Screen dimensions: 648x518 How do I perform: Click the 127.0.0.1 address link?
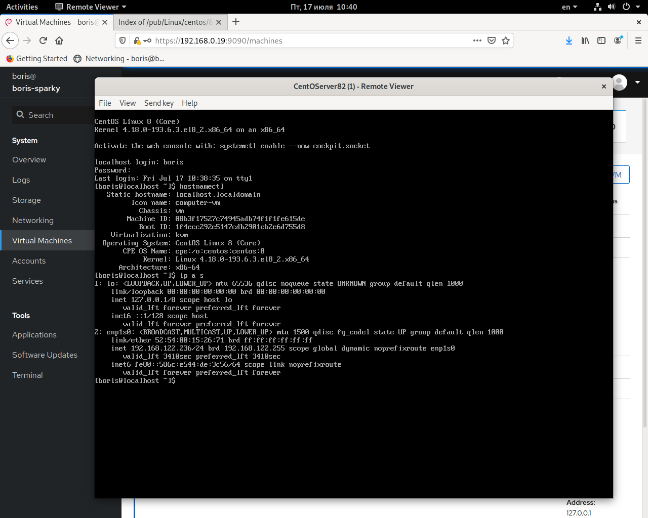tap(579, 512)
